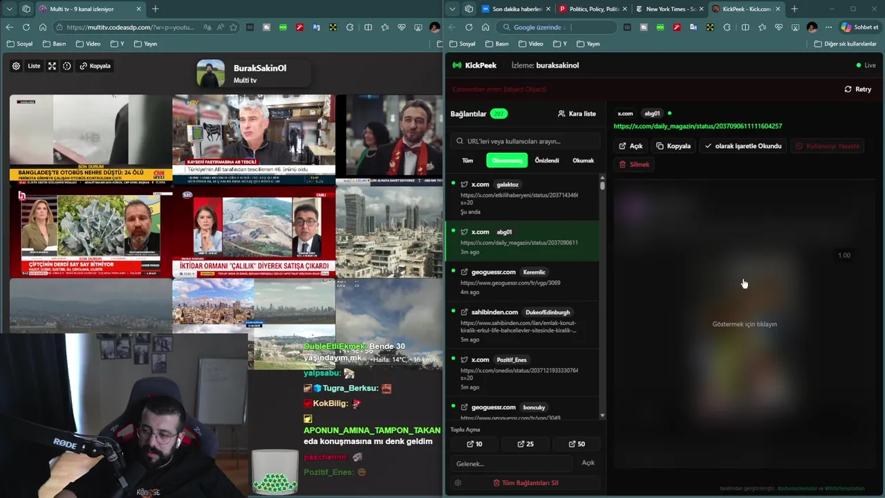Select the geoguessr.com link from Keremlic
The height and width of the screenshot is (498, 885).
click(523, 282)
